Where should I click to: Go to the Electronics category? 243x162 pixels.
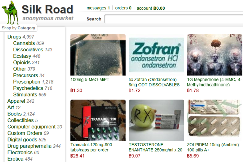[x=20, y=152]
